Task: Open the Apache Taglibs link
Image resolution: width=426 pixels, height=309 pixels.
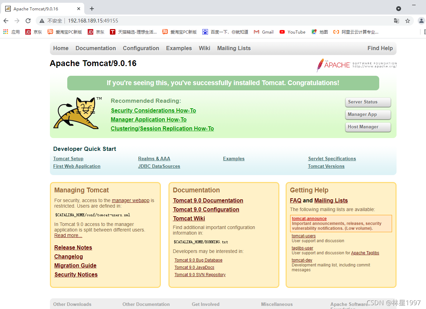Action: (x=365, y=253)
